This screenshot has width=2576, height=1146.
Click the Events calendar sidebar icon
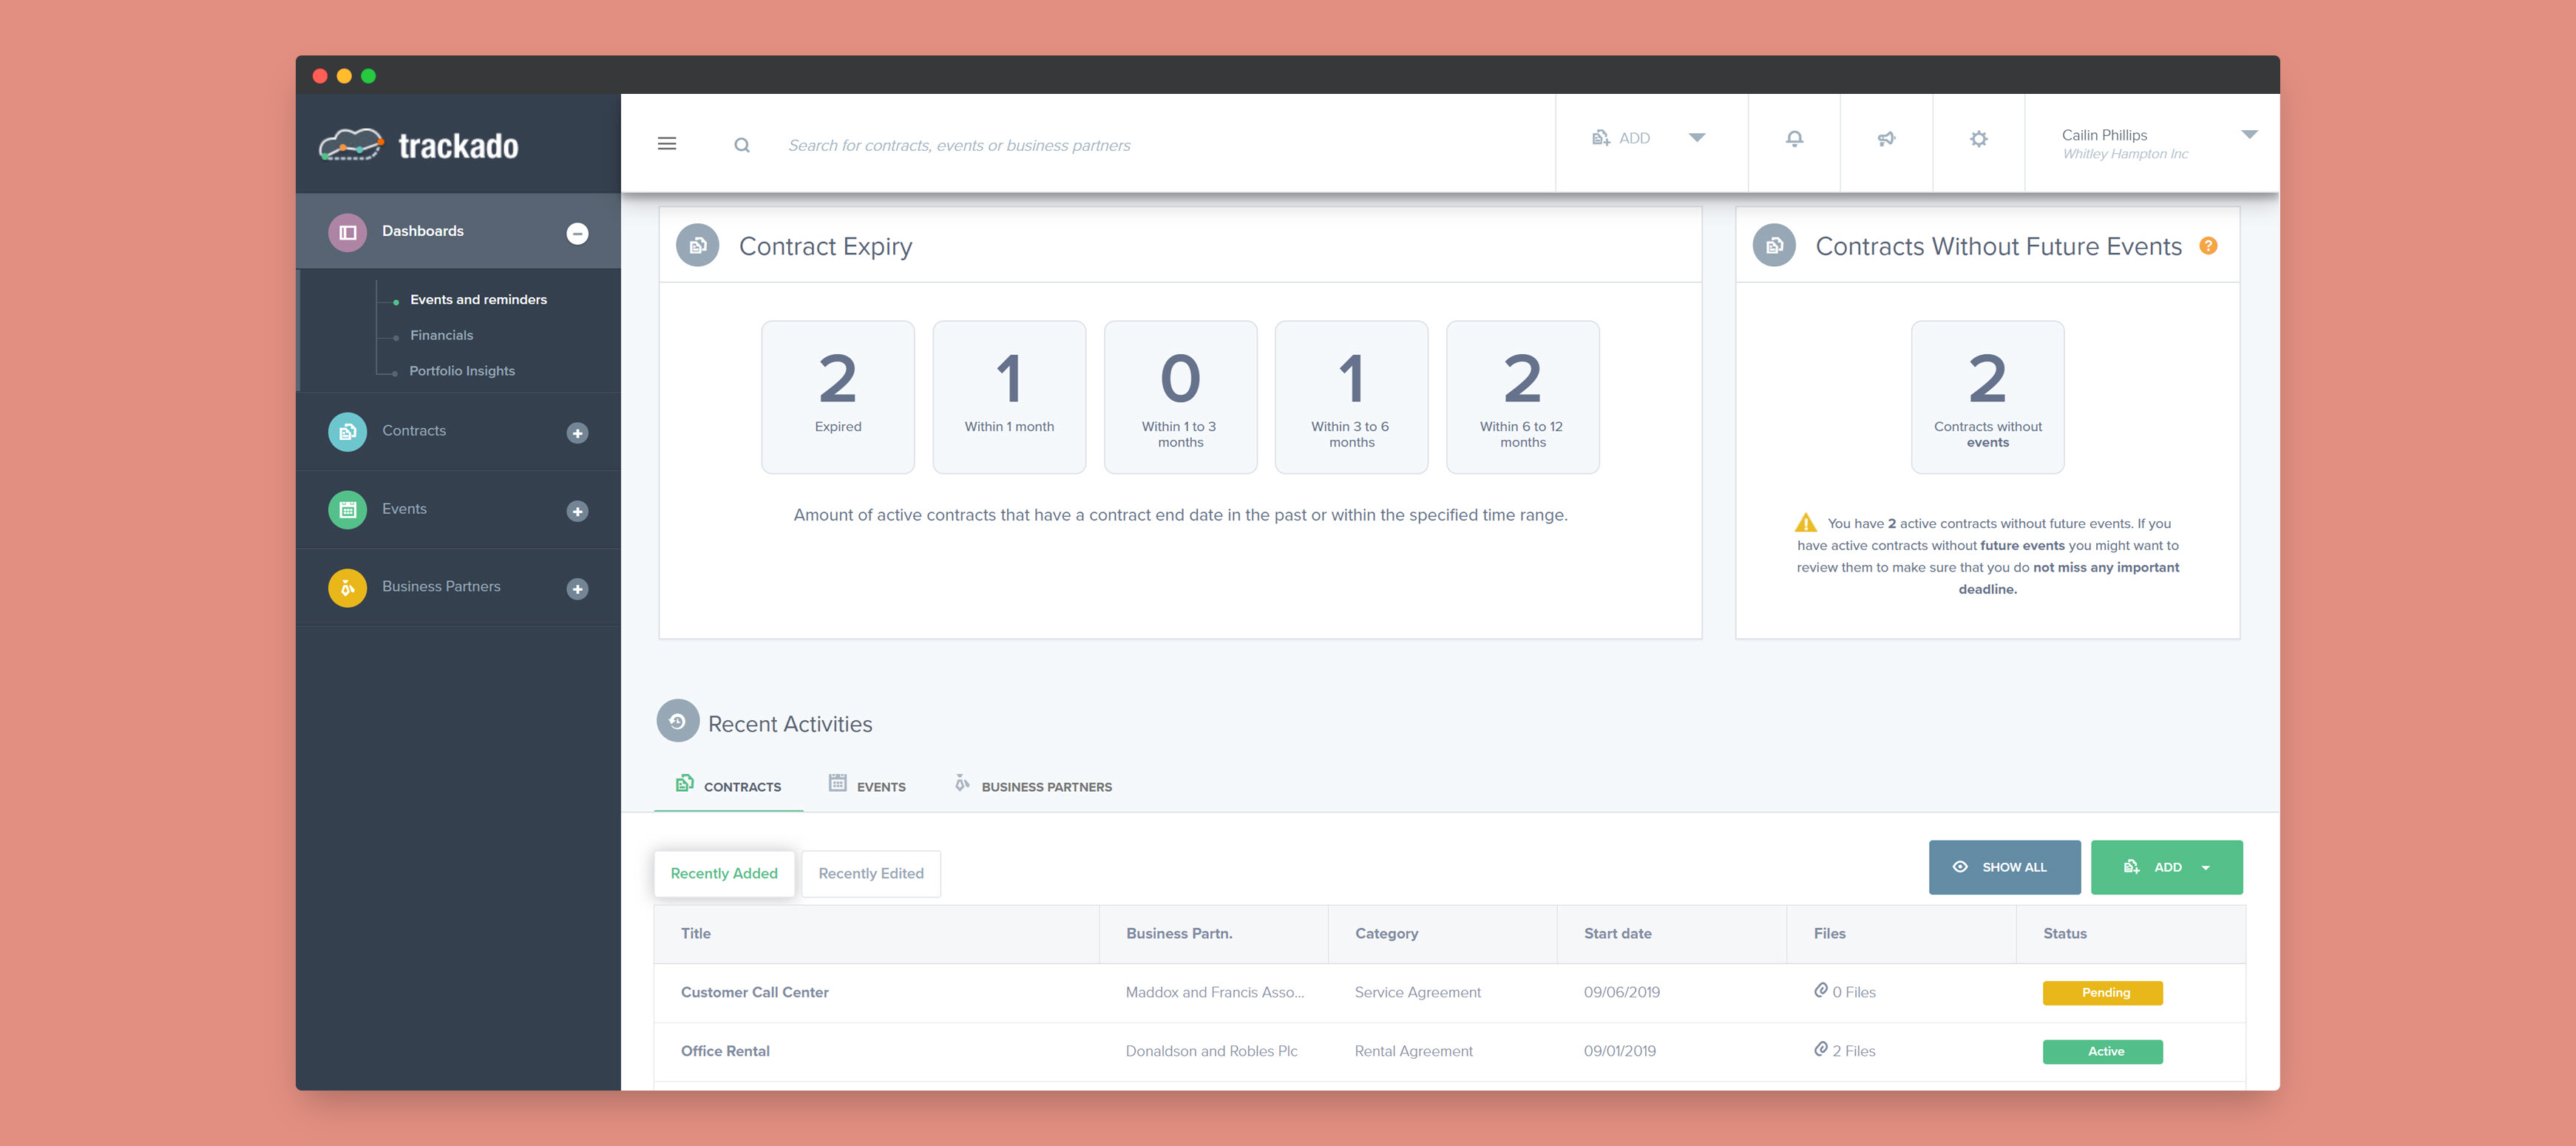point(347,510)
